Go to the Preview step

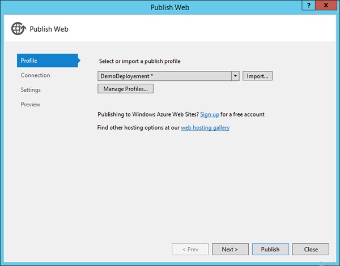[31, 105]
